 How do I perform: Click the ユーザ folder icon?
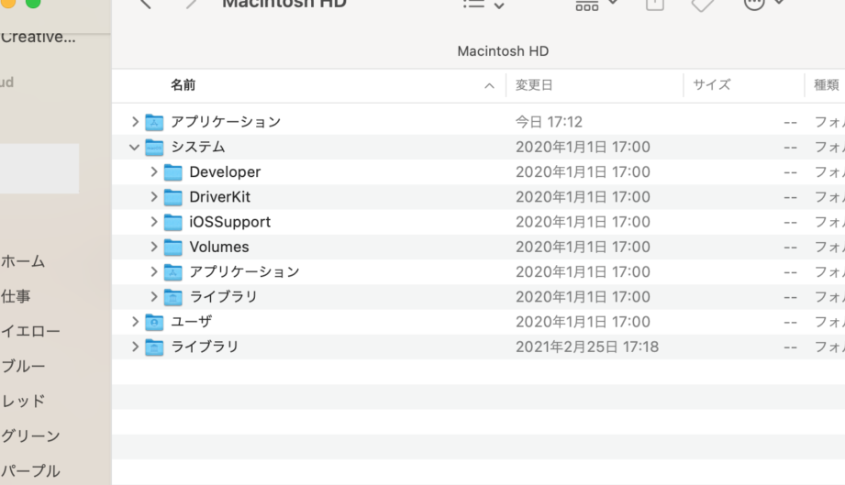pos(155,322)
